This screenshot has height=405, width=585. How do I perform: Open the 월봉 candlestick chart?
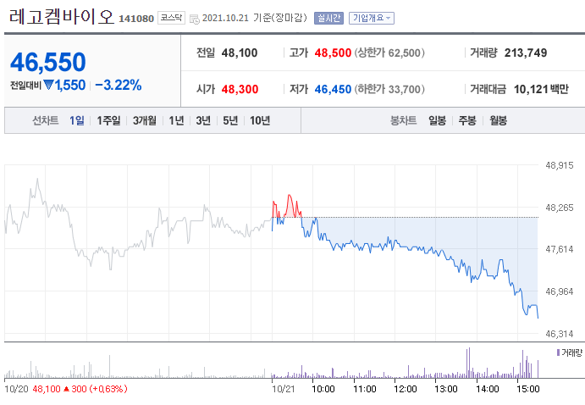498,120
